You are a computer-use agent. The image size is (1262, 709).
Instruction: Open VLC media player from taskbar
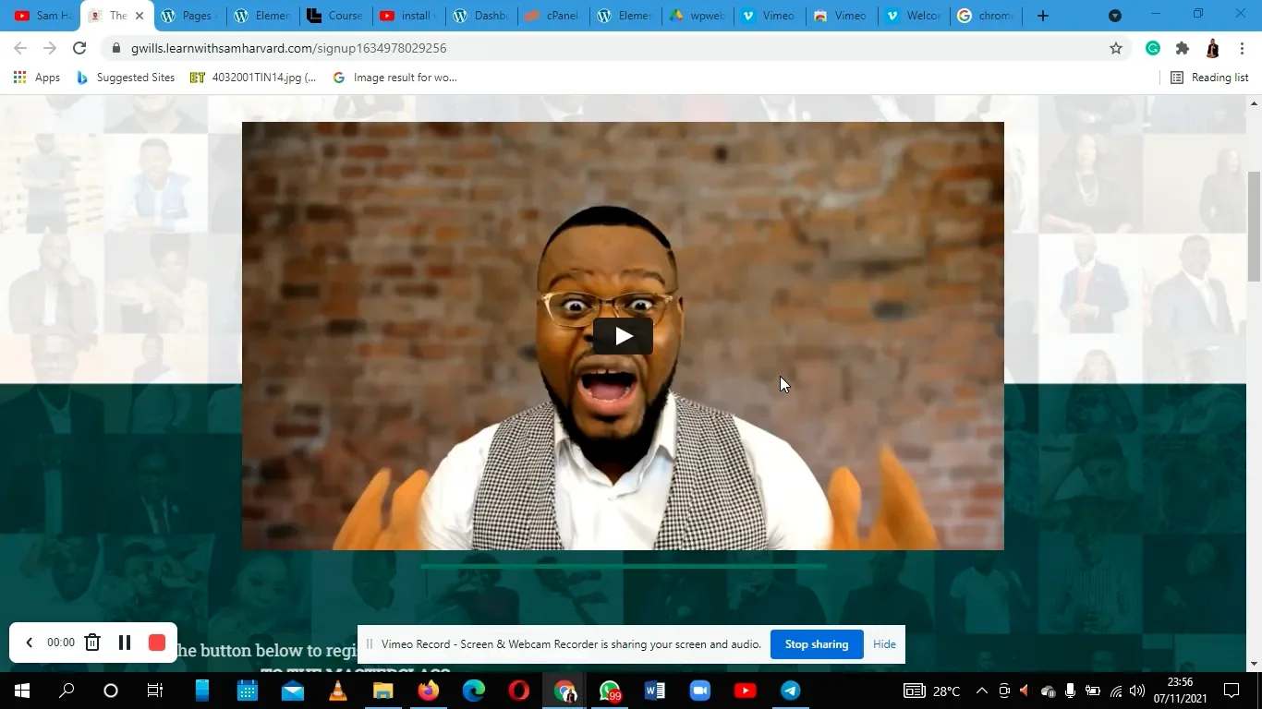338,691
